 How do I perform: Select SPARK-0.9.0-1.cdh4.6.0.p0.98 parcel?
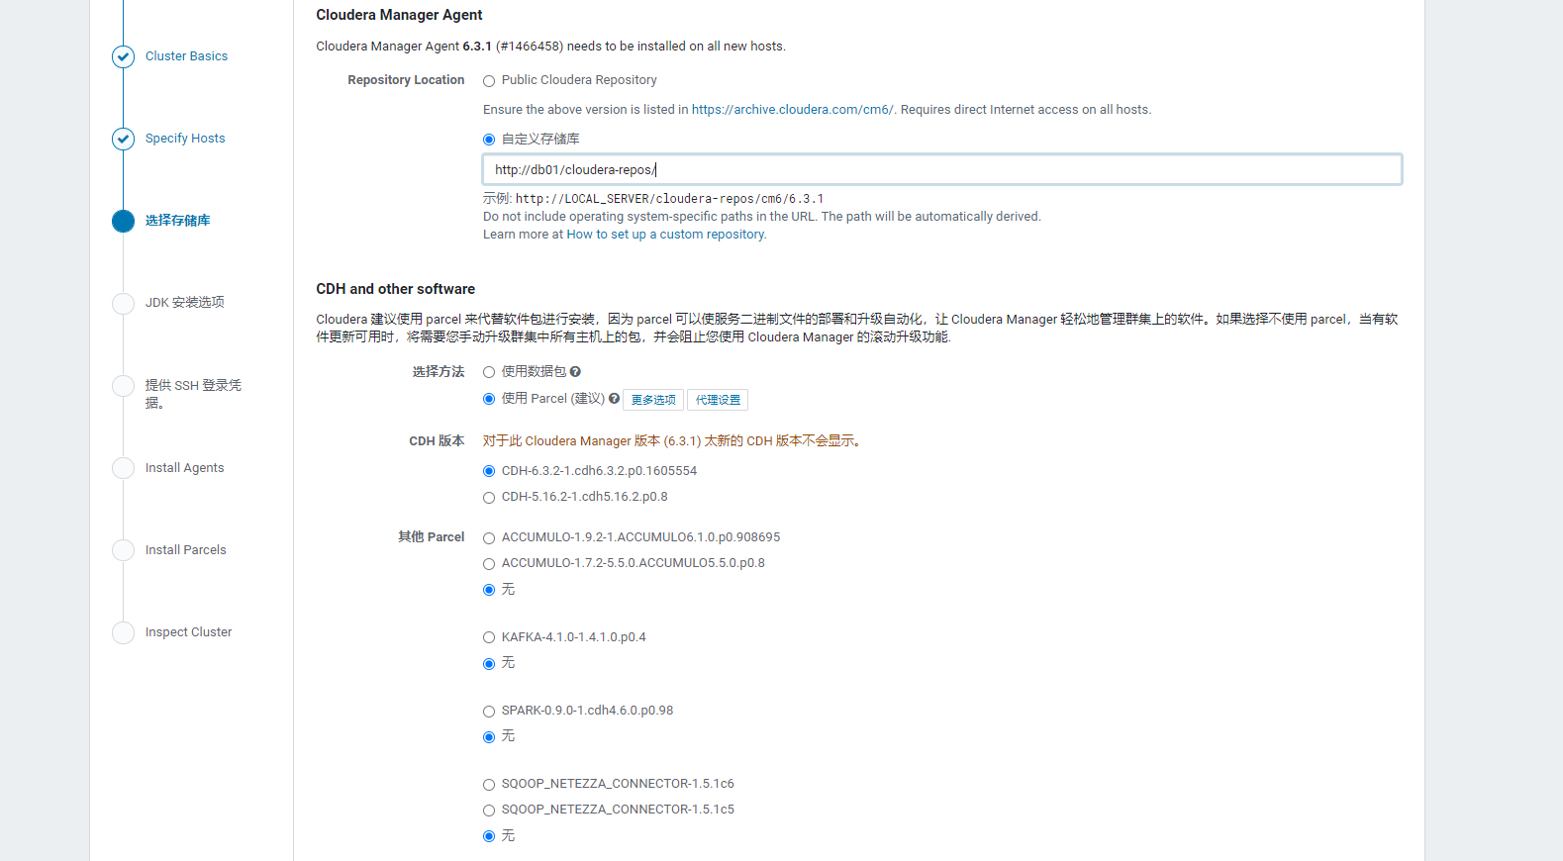489,712
